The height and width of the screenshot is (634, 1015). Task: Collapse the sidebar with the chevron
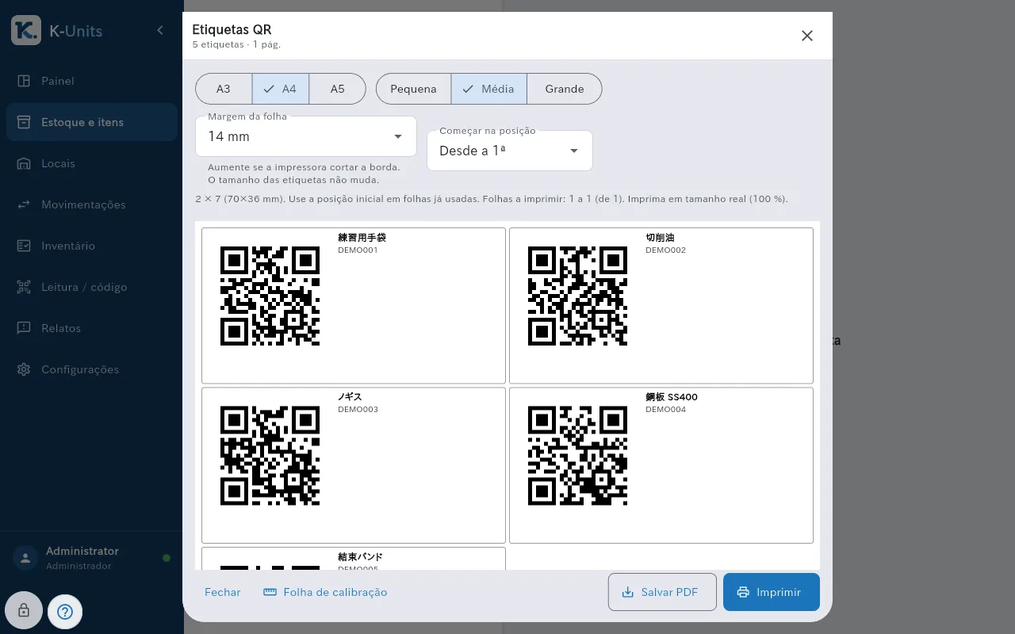[x=160, y=30]
